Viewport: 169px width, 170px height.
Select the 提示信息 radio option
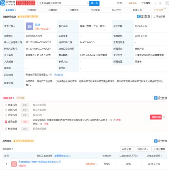6,122
